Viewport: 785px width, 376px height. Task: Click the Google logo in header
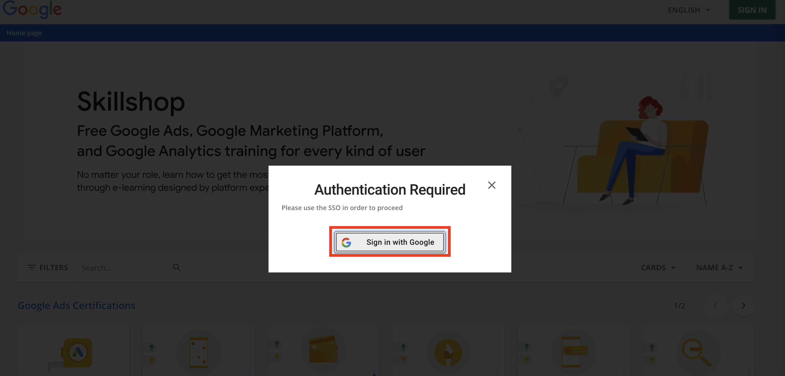[32, 9]
